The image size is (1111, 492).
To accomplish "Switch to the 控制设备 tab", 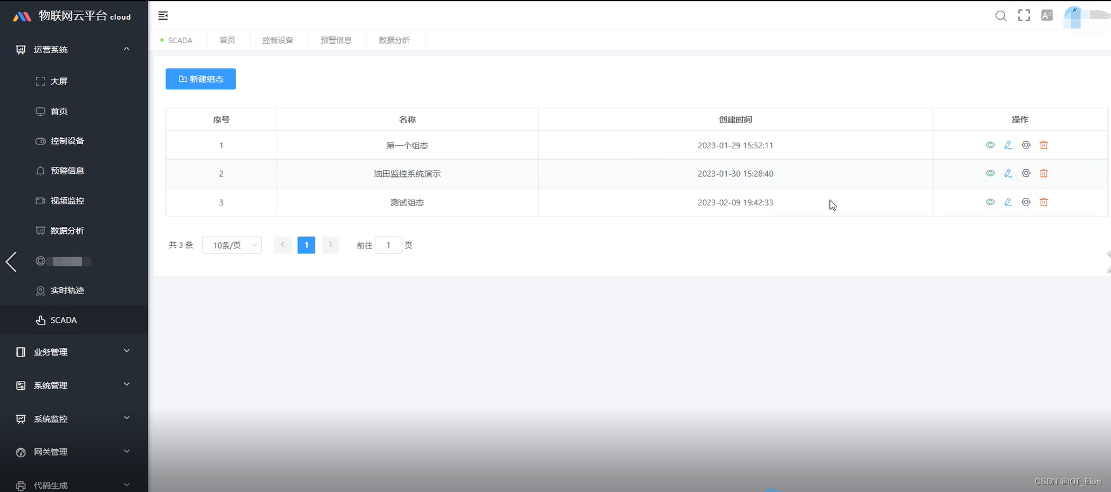I will coord(278,40).
